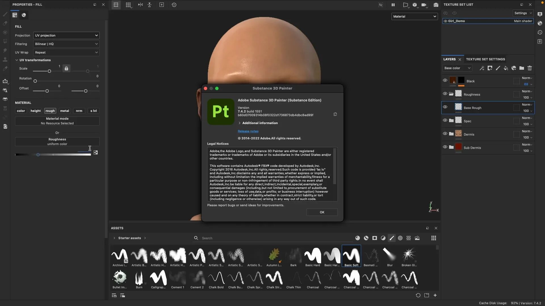This screenshot has width=545, height=306.
Task: Switch to Texture Set Settings tab
Action: point(485,59)
